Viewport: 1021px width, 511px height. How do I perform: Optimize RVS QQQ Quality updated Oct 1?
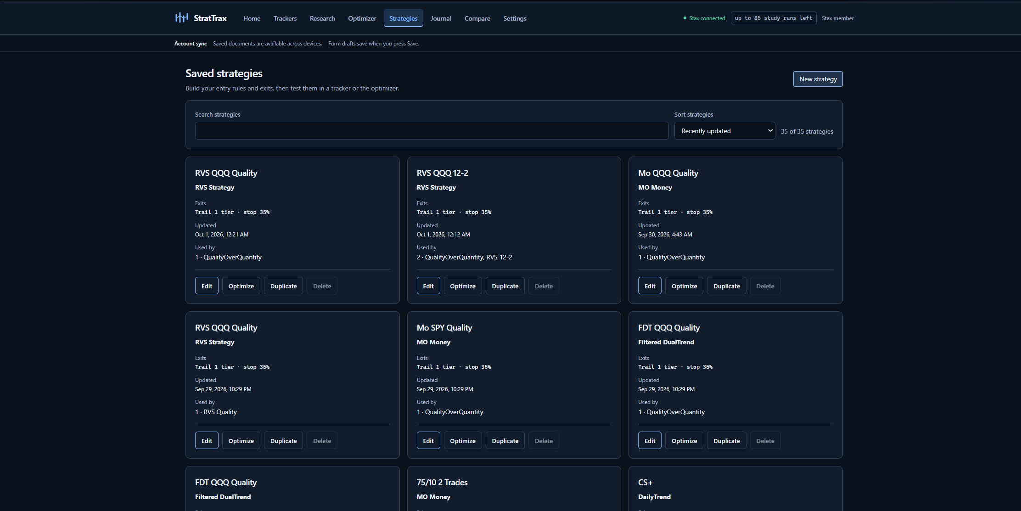(241, 286)
